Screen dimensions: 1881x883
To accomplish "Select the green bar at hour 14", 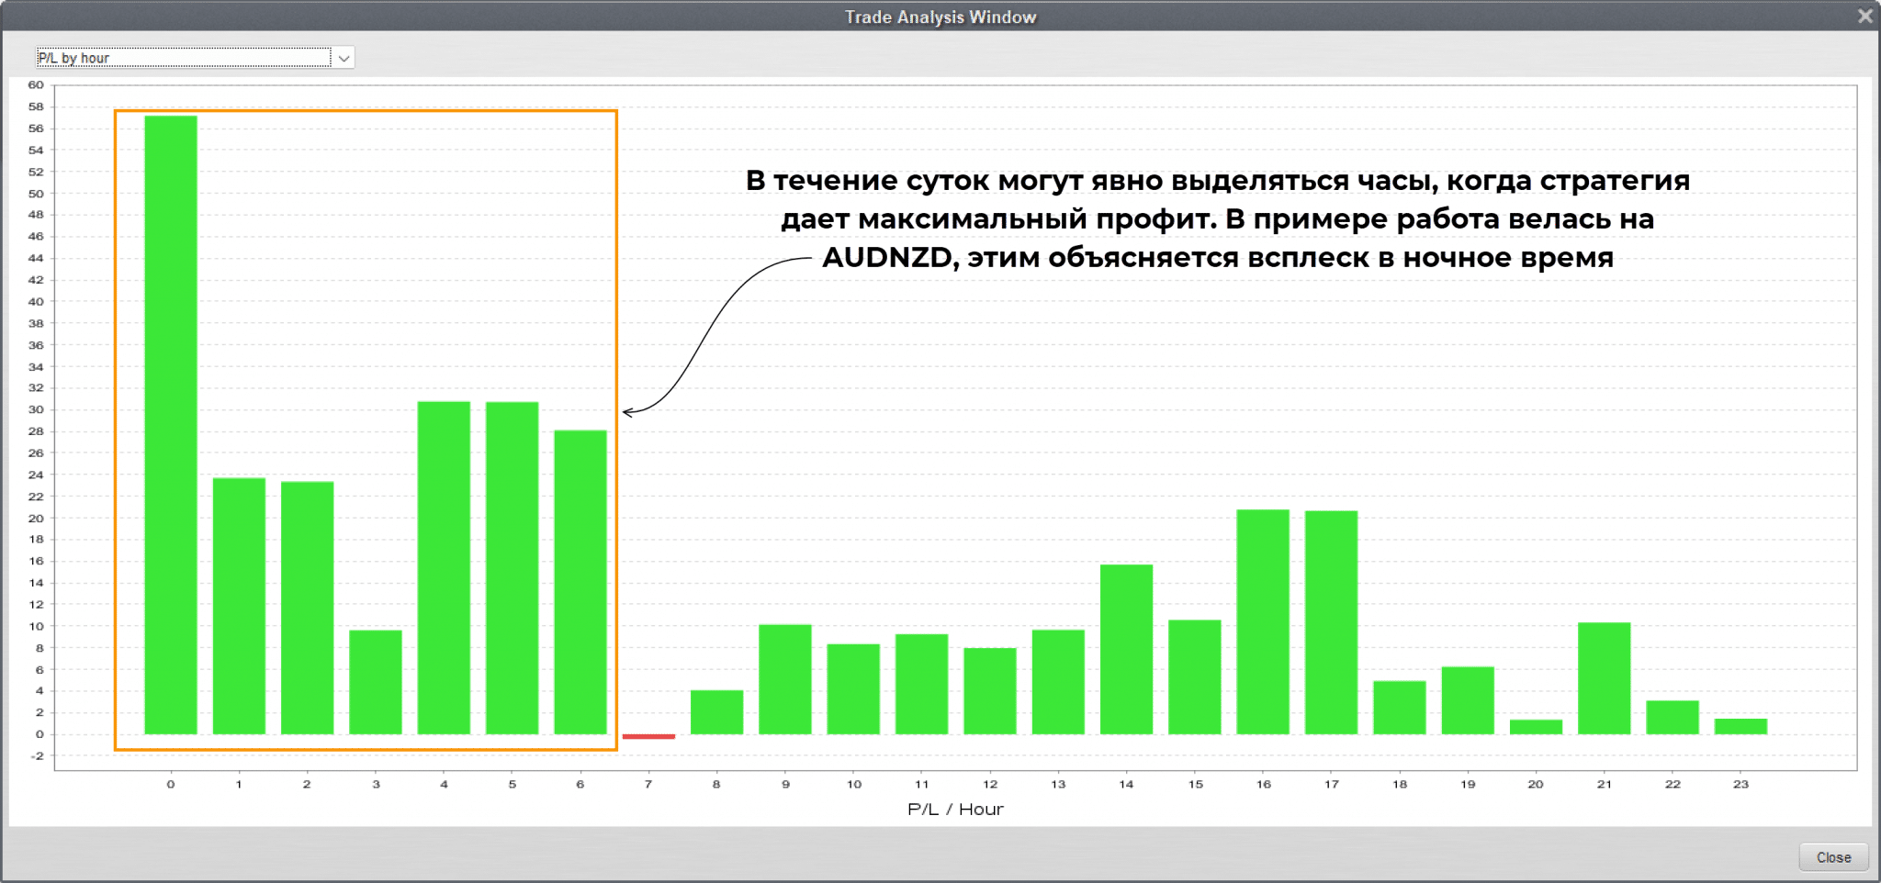I will point(1126,649).
